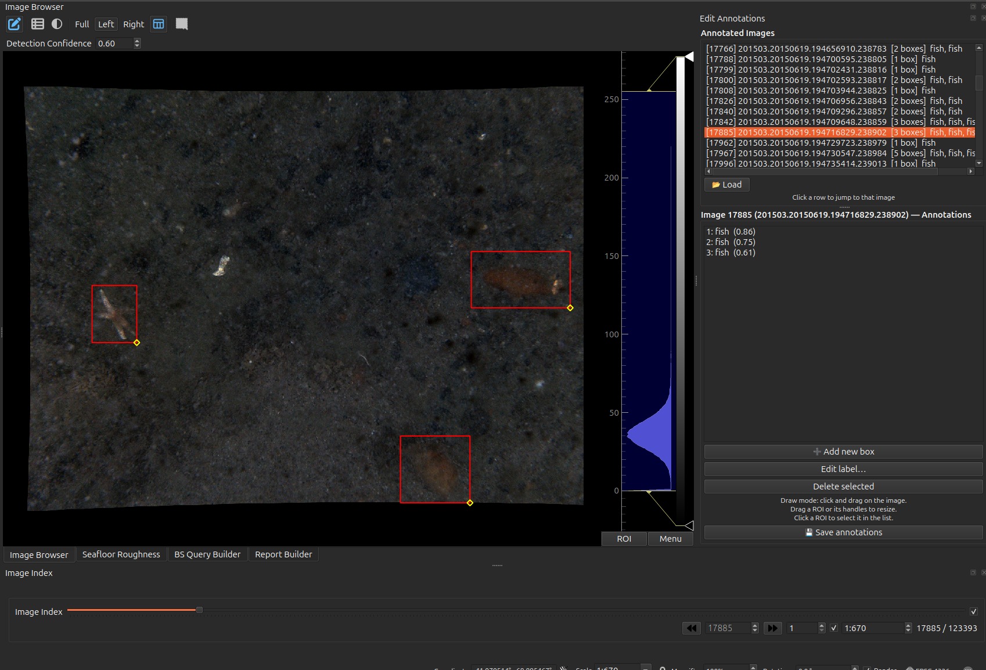Toggle the edit annotations pencil icon
Screen dimensions: 986x670
tap(14, 24)
